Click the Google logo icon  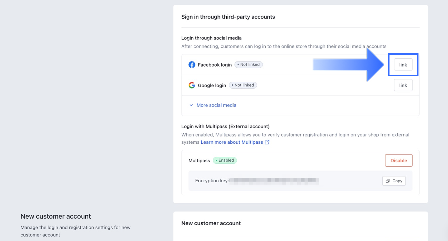[x=192, y=85]
